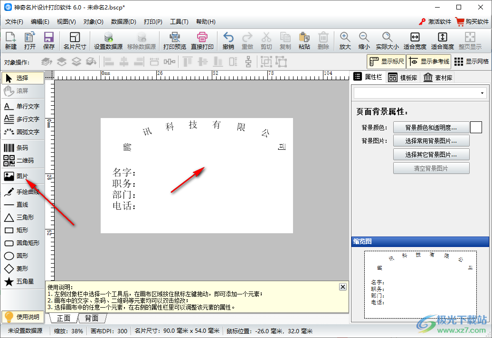Choose the 三角形 triangle tool
The height and width of the screenshot is (338, 492).
[23, 218]
